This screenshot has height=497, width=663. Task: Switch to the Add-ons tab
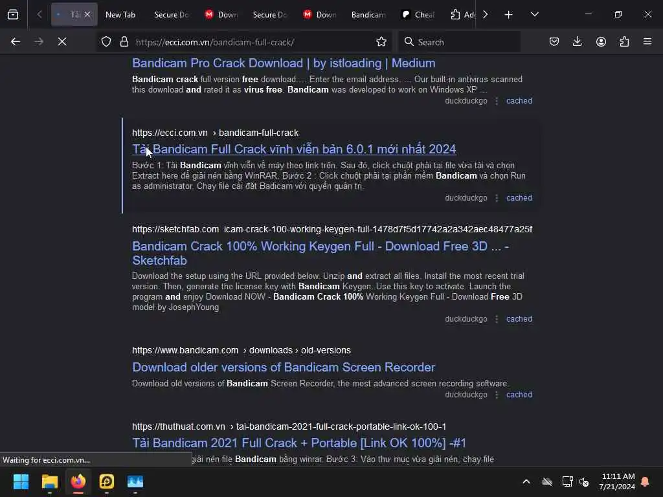click(x=462, y=15)
